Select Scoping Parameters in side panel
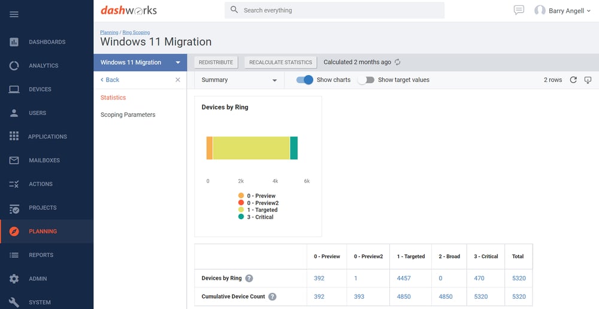 (x=128, y=114)
